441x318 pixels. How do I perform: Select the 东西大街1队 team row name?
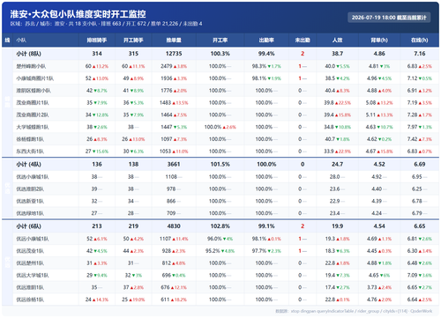pos(30,152)
